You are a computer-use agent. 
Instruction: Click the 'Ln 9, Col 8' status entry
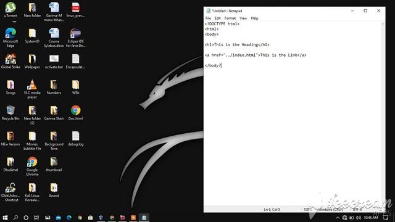tap(272, 209)
